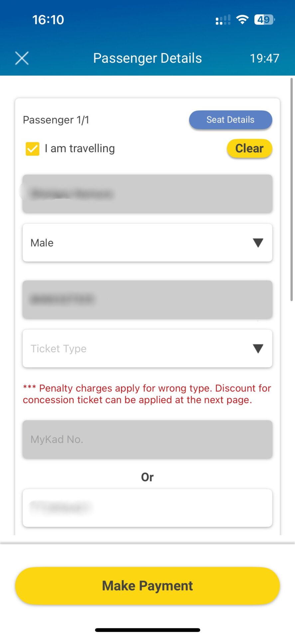Tap the 16:10 status bar clock
Image resolution: width=295 pixels, height=638 pixels.
48,20
